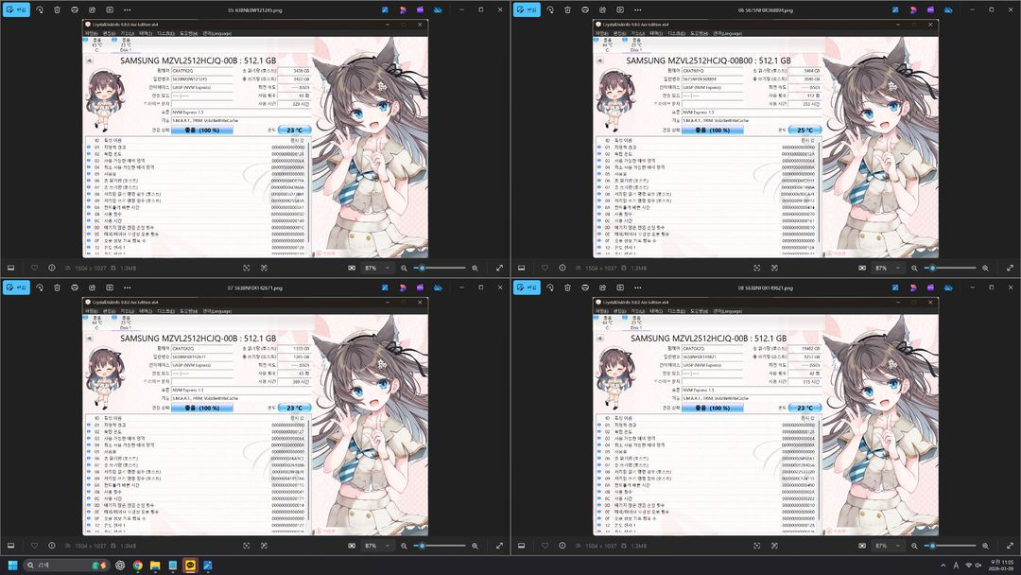Delete the current image via the trash icon
The height and width of the screenshot is (575, 1021).
click(58, 9)
